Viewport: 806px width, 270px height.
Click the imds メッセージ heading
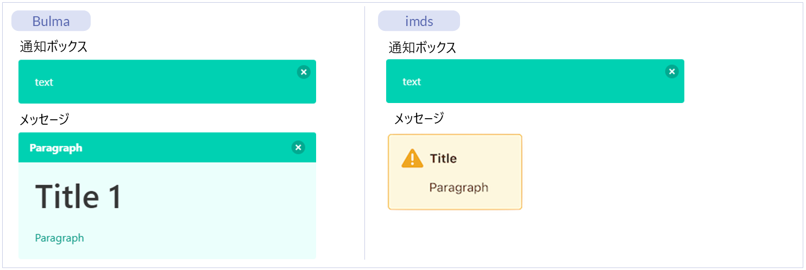tap(418, 118)
